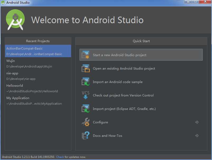Open an existing Android Studio project

141,68
